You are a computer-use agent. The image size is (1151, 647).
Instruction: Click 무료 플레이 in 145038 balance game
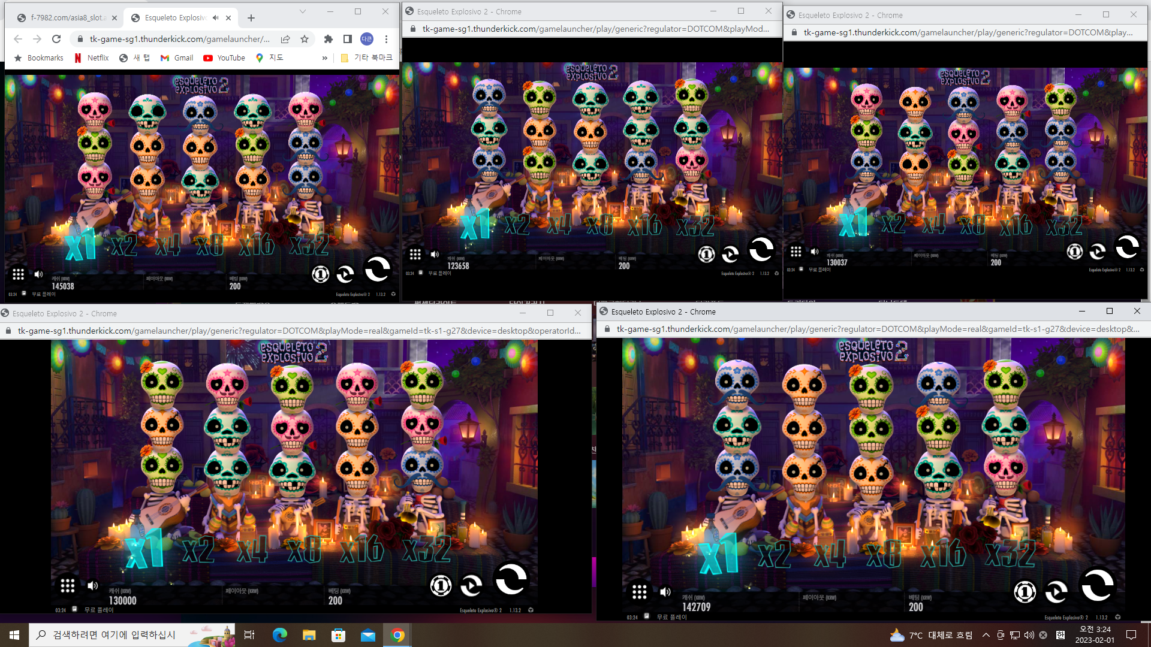tap(44, 294)
